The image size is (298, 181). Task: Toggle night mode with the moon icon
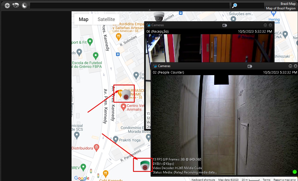tap(24, 5)
